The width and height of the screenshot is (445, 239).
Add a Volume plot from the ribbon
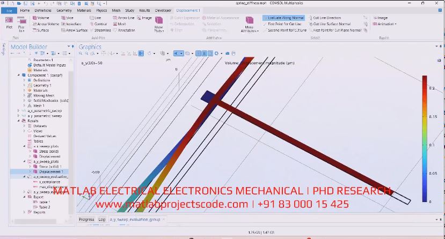[x=41, y=18]
